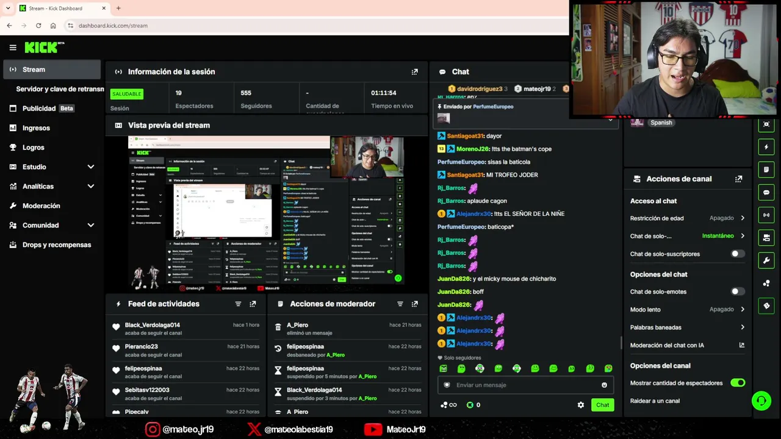Click the shield icon in message field
This screenshot has height=439, width=781.
pos(447,385)
